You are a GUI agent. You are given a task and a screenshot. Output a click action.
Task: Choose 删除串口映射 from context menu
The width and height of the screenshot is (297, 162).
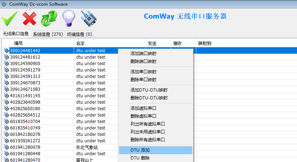click(156, 80)
